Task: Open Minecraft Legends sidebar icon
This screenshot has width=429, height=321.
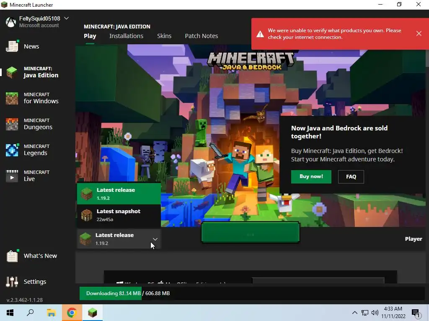Action: (12, 150)
